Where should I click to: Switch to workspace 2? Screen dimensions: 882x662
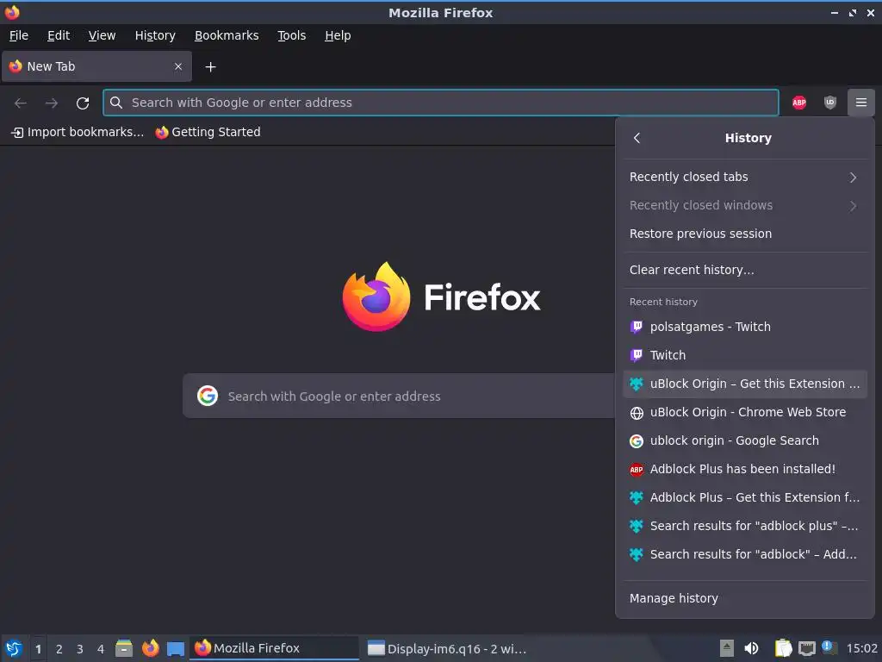coord(59,649)
